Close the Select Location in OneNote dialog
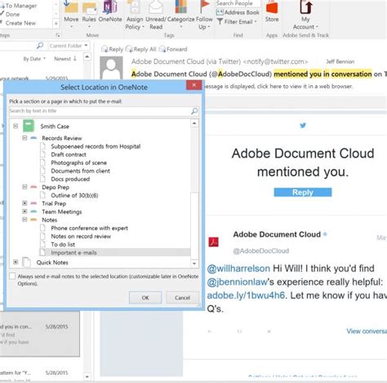Screen dimensions: 387x383 pos(193,85)
